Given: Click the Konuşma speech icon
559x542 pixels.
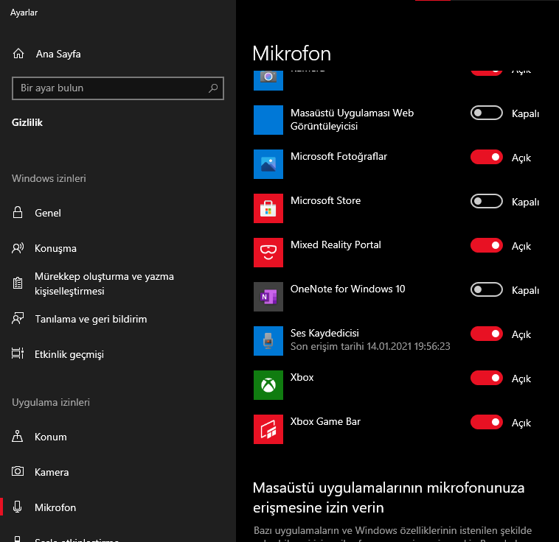Looking at the screenshot, I should tap(18, 248).
